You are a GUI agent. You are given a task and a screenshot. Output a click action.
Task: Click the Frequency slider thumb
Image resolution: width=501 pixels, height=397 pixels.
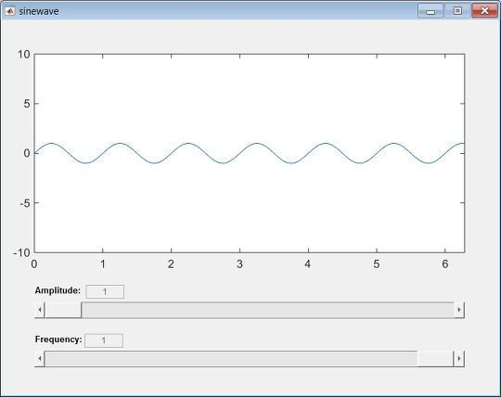pyautogui.click(x=435, y=358)
